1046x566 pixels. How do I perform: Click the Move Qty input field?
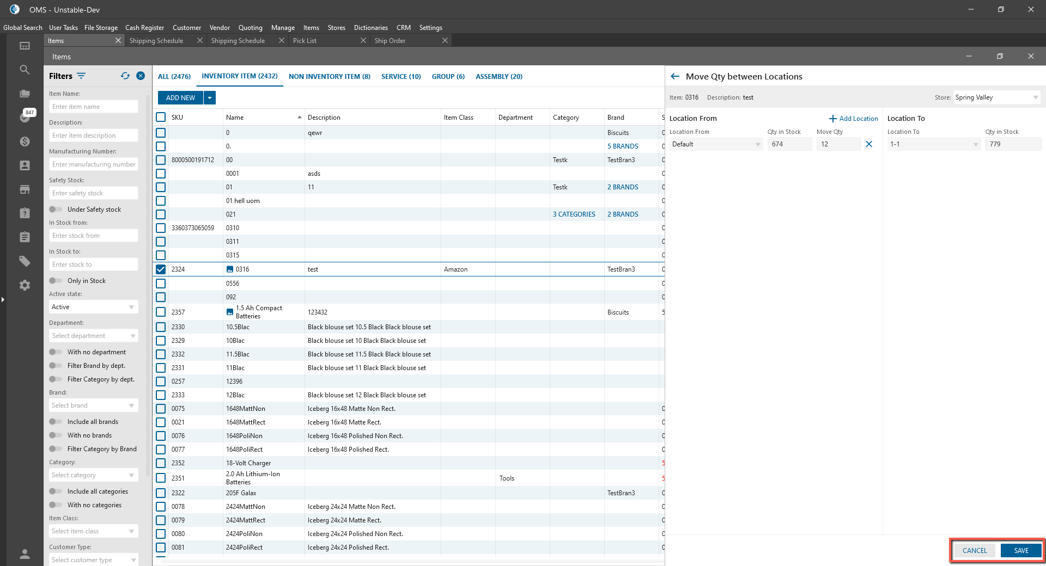838,144
